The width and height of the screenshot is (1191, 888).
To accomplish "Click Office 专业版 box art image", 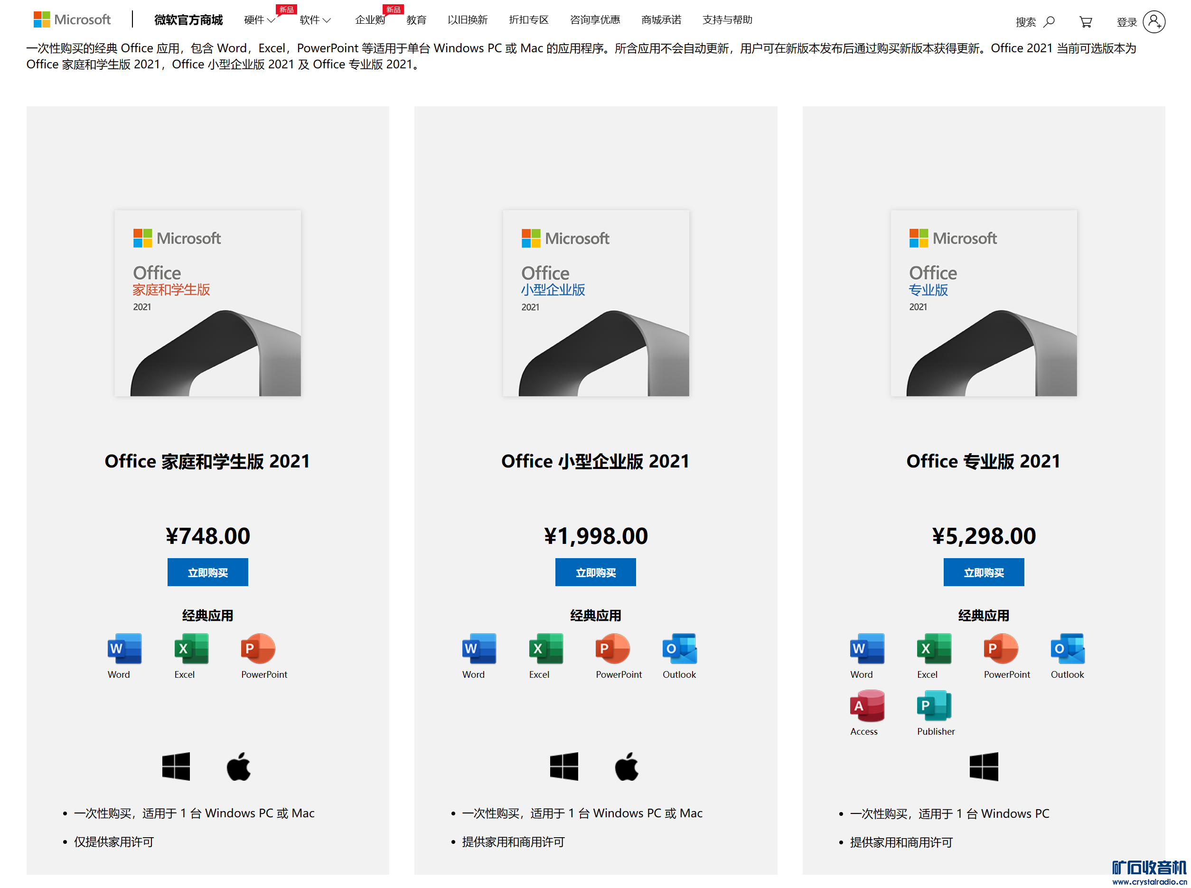I will [984, 303].
